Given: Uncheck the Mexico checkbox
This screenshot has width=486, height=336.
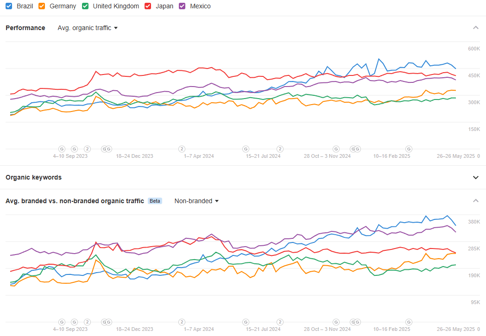Looking at the screenshot, I should click(182, 6).
